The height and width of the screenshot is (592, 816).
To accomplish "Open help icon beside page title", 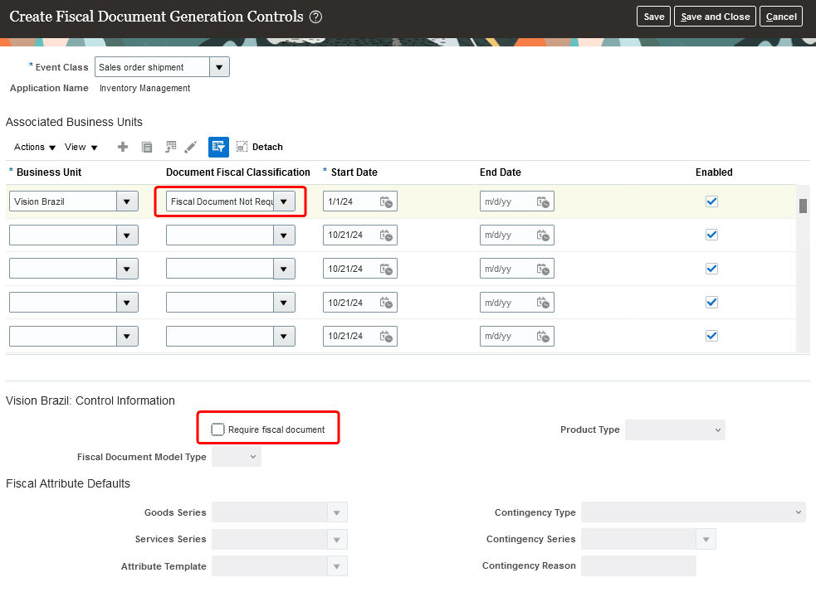I will pyautogui.click(x=315, y=17).
